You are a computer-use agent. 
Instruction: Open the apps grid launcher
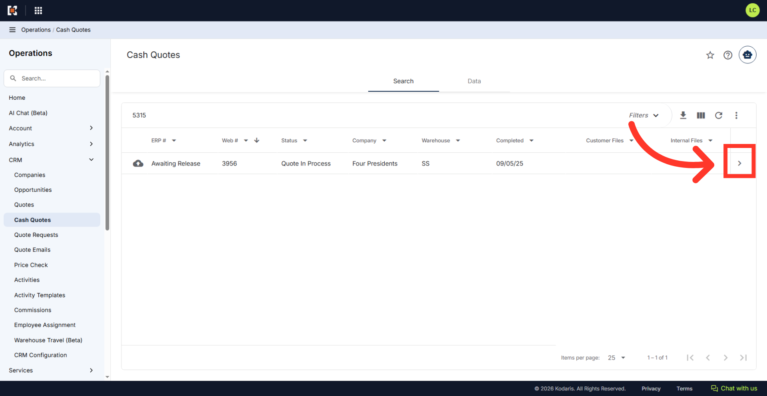[38, 10]
